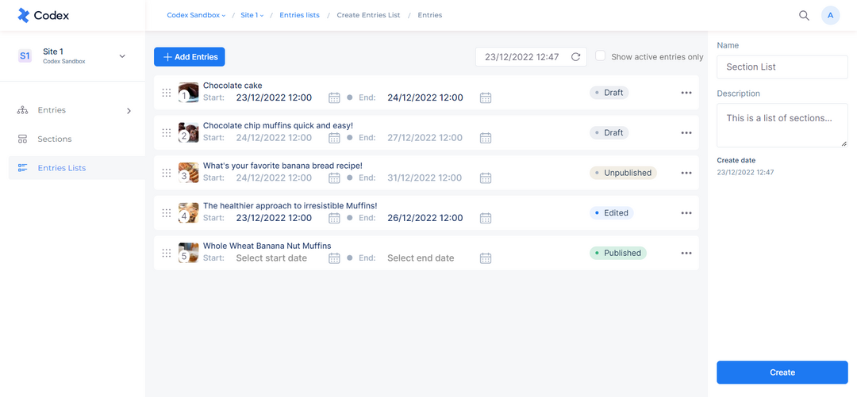Click the Create button
Viewport: 857px width, 397px height.
coord(782,372)
